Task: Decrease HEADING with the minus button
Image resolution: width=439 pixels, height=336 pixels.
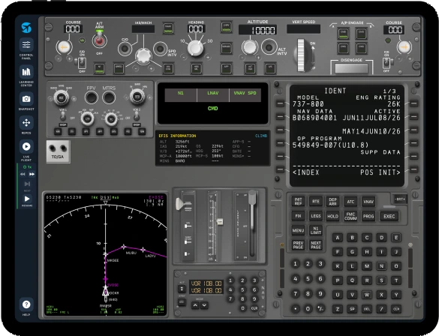Action: coord(183,57)
